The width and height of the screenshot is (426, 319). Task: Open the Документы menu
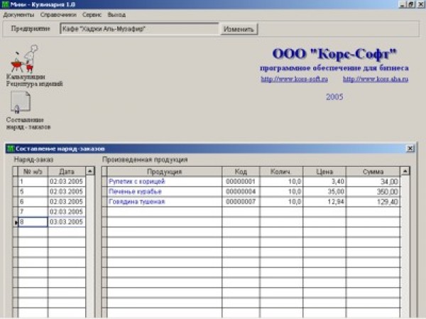click(18, 15)
